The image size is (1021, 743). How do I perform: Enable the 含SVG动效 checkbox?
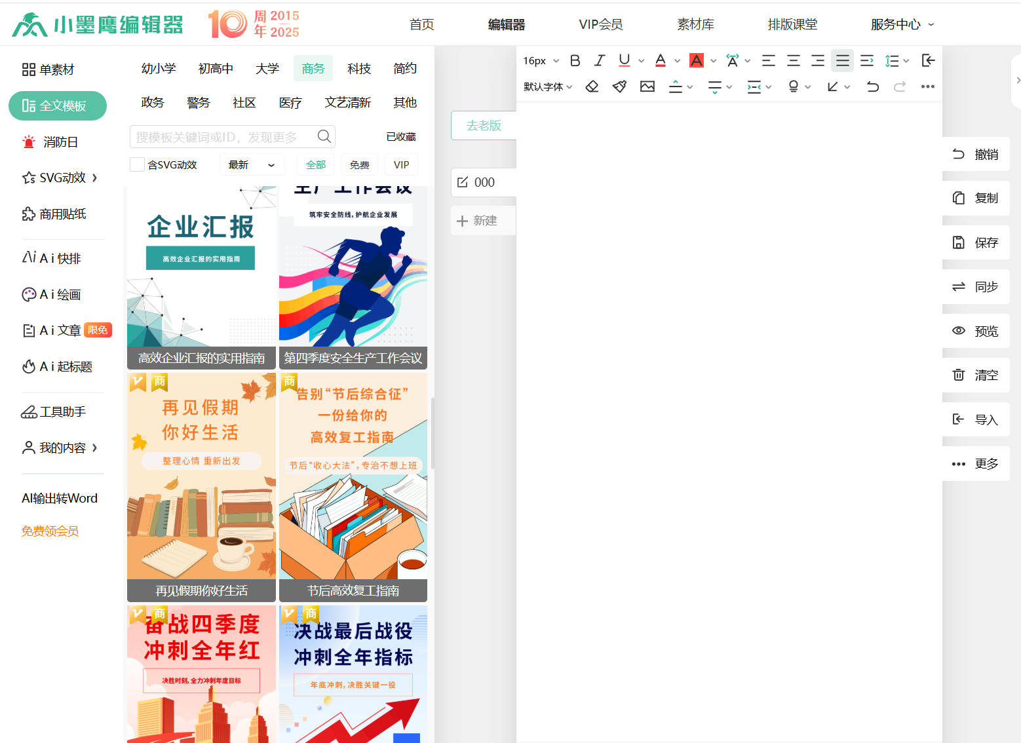(137, 165)
